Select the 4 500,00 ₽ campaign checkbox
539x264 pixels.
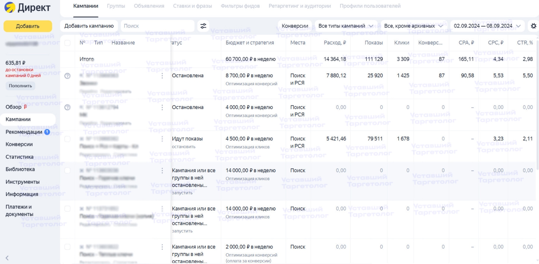click(x=67, y=139)
